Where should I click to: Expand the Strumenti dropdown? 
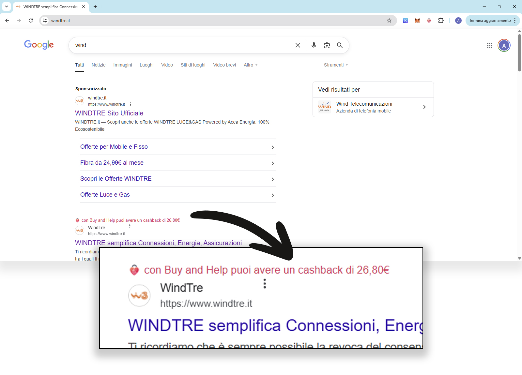click(336, 65)
